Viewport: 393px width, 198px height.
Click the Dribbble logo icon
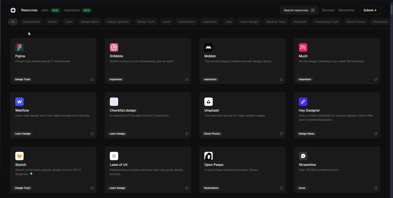(x=114, y=47)
